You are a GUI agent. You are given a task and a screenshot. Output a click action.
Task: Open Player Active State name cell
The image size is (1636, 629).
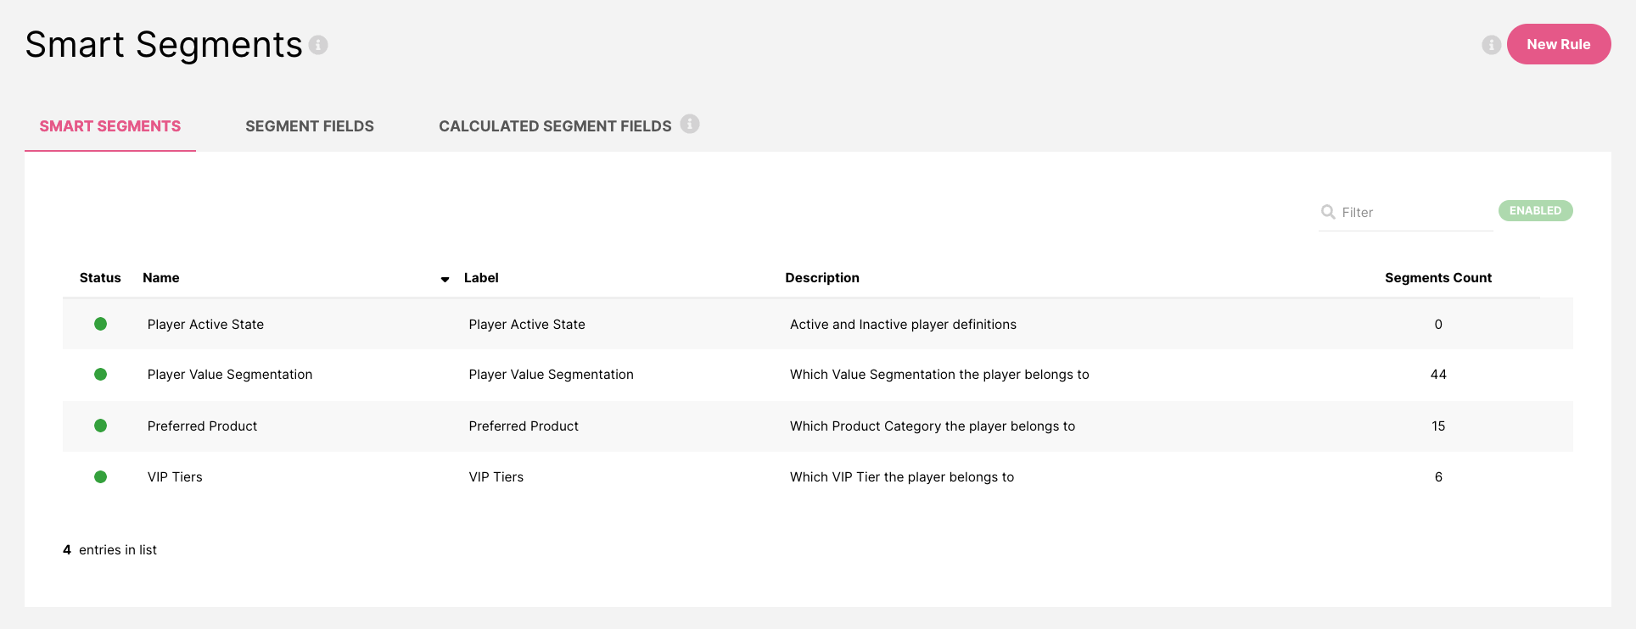(x=205, y=324)
